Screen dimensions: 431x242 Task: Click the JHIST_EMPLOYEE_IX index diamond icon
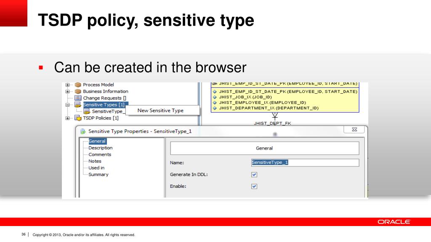pyautogui.click(x=215, y=103)
